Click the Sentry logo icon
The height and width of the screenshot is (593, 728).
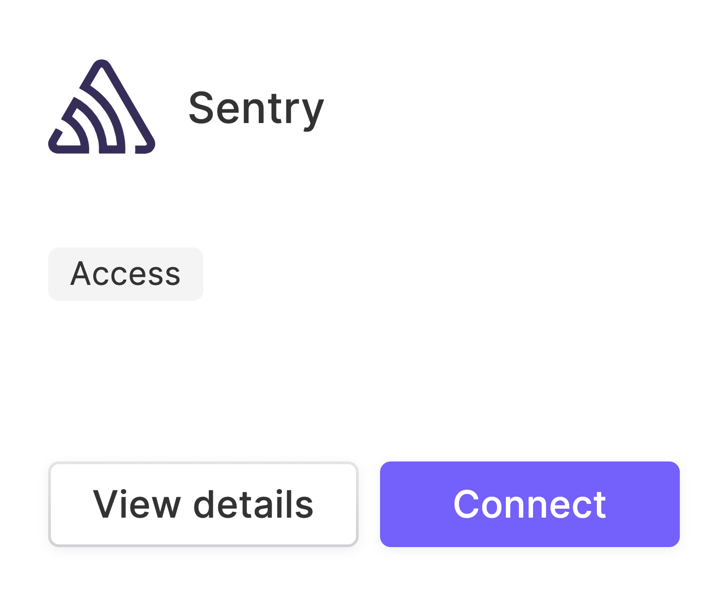[102, 107]
